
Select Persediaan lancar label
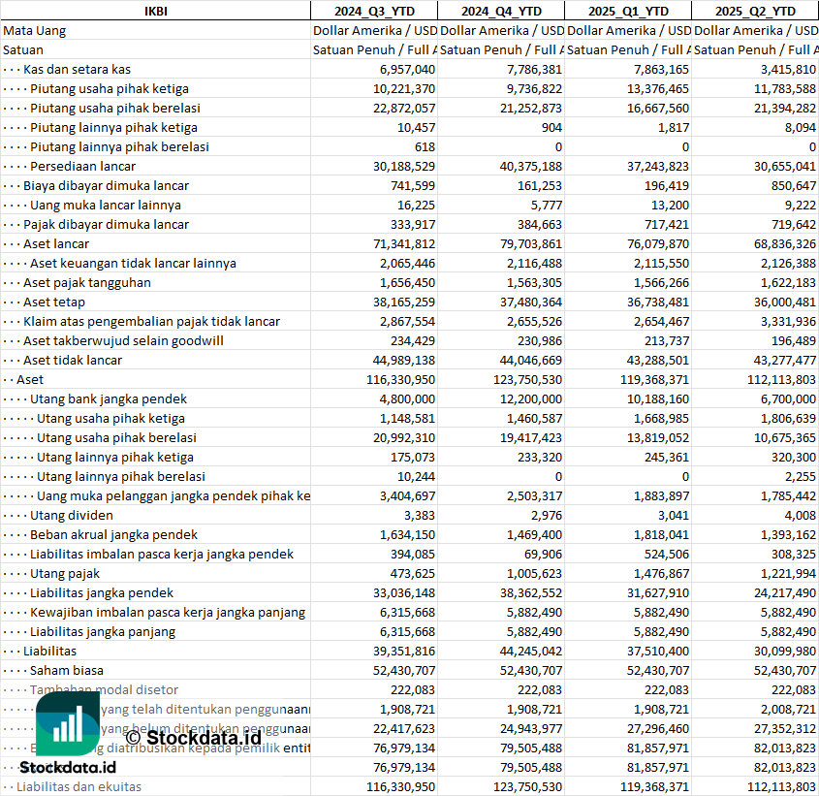[x=82, y=166]
